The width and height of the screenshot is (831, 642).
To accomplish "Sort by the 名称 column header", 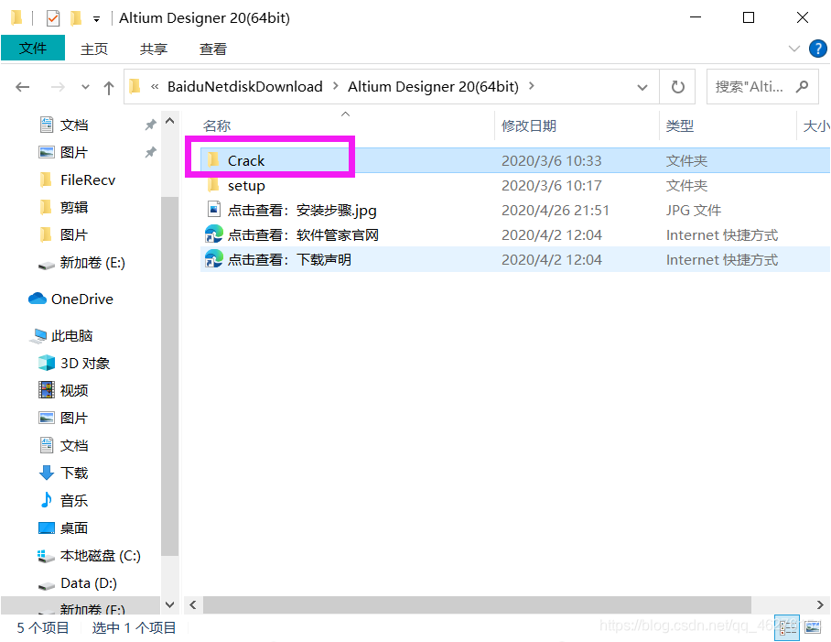I will [217, 126].
